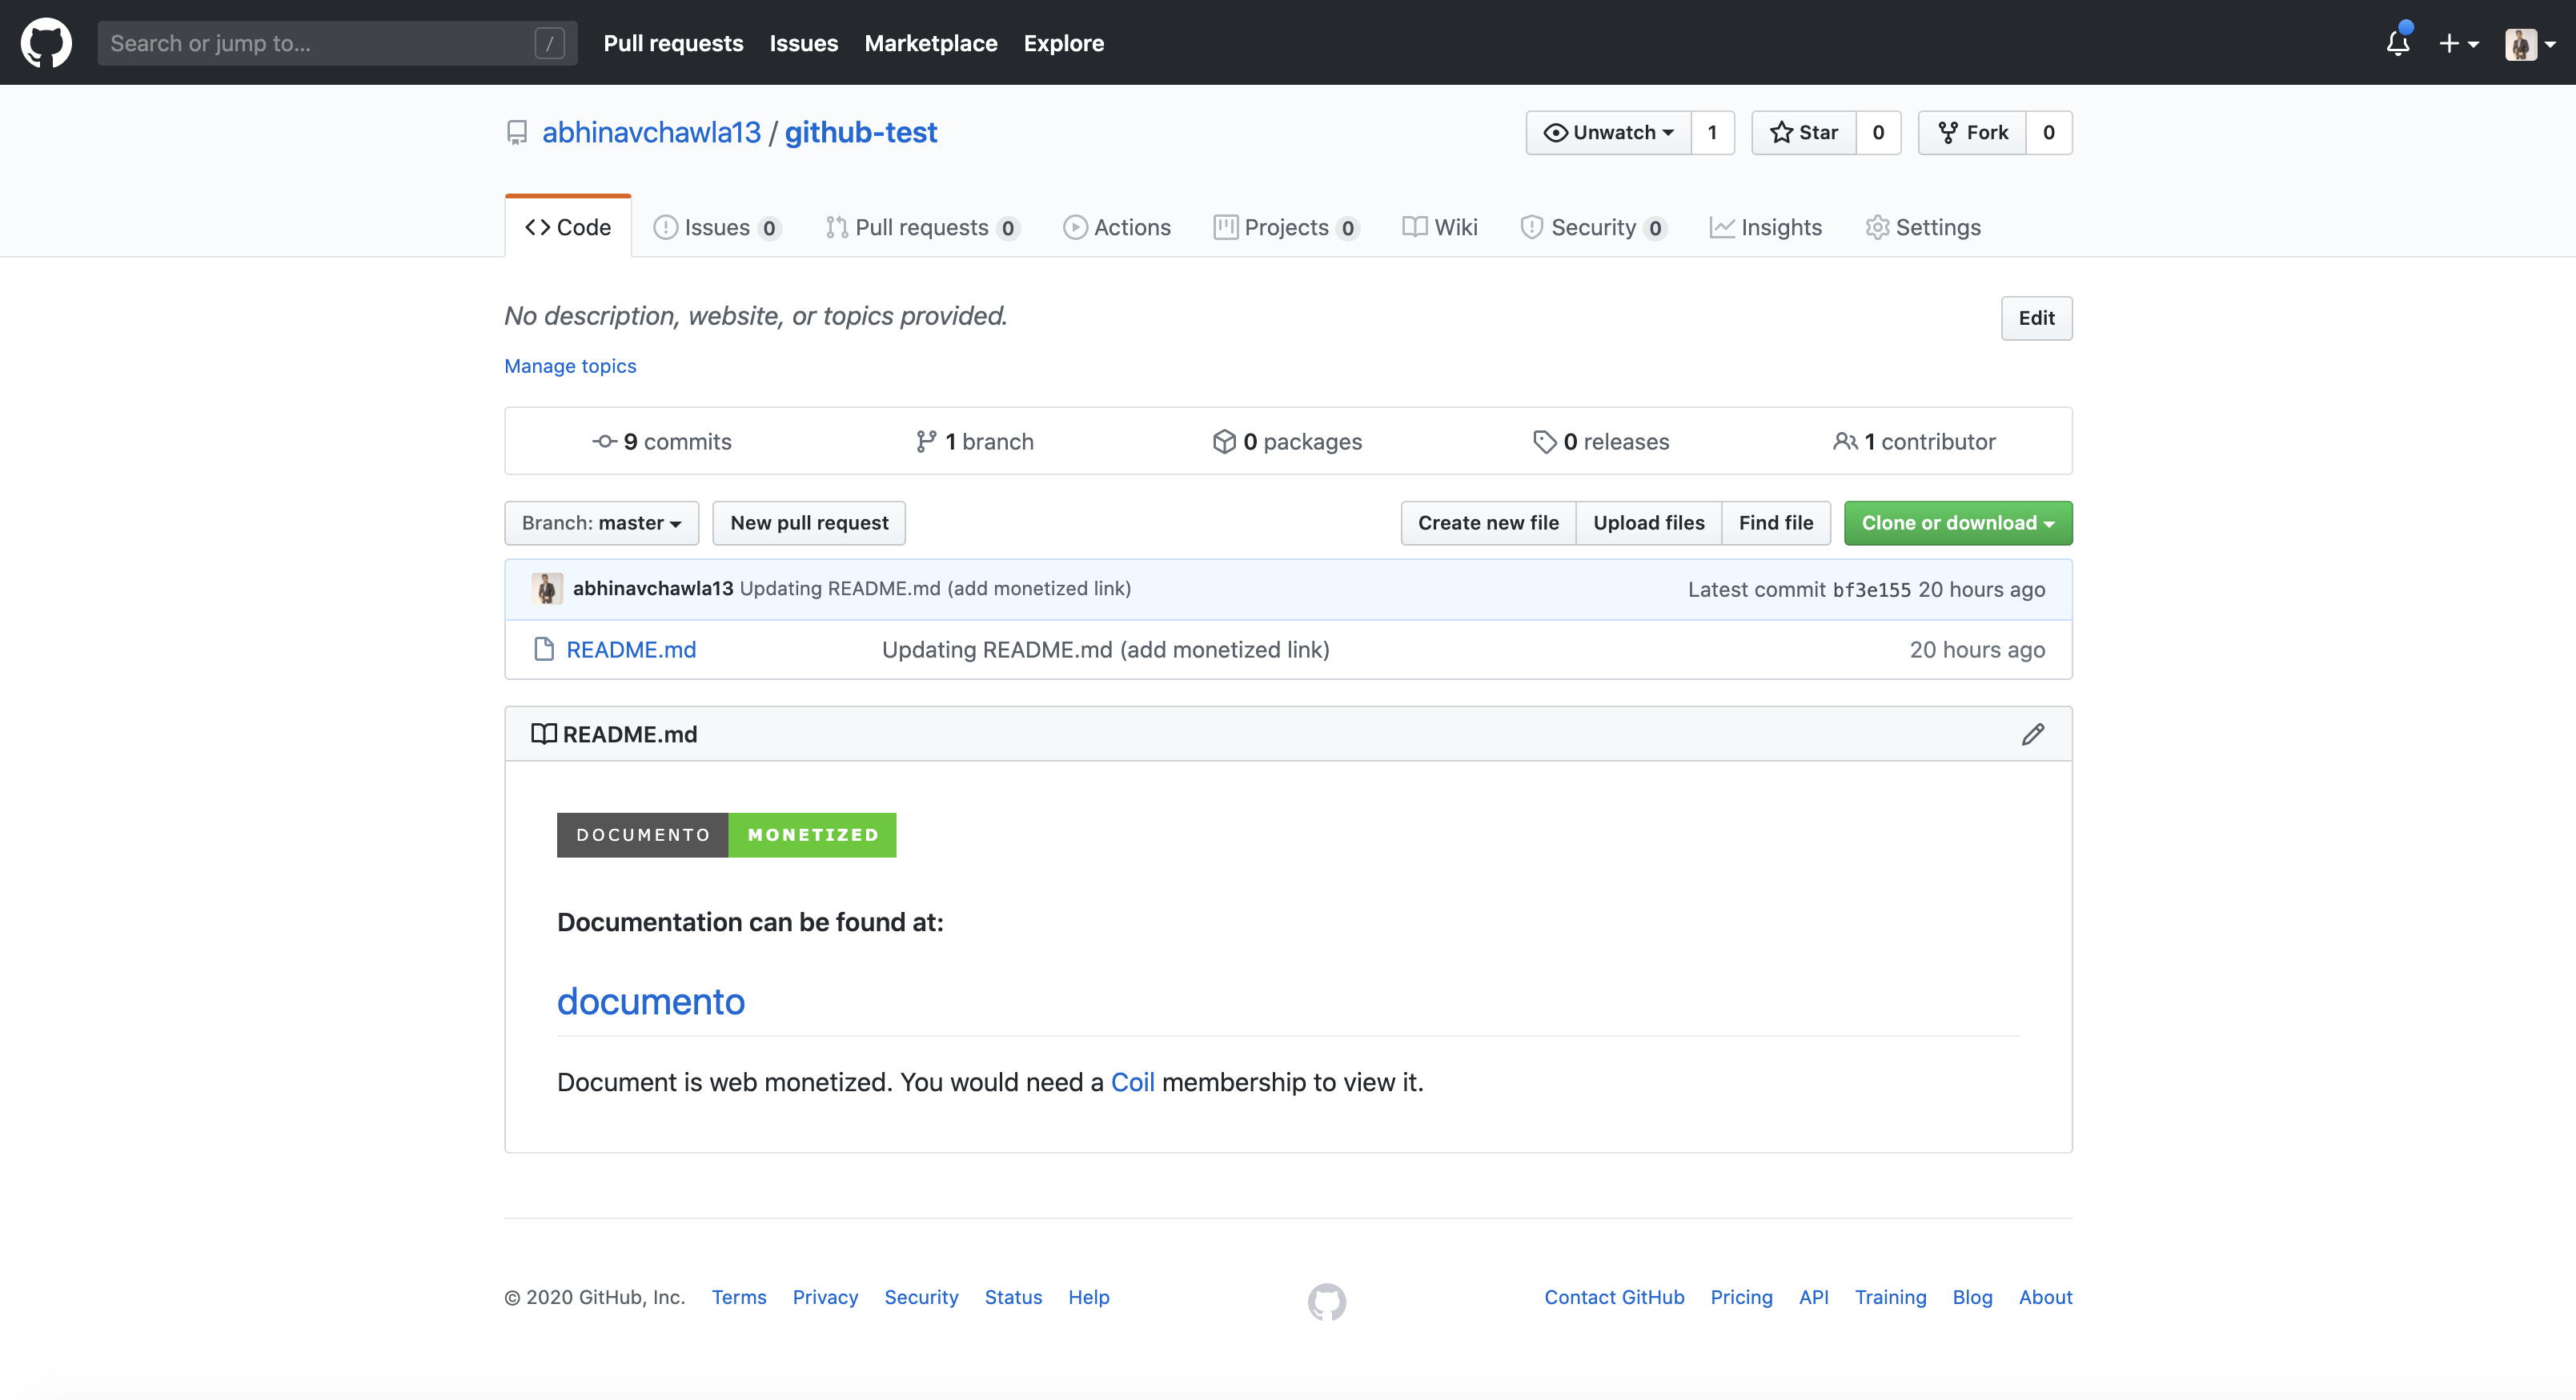Expand Clone or download dropdown
This screenshot has height=1400, width=2576.
tap(1957, 522)
